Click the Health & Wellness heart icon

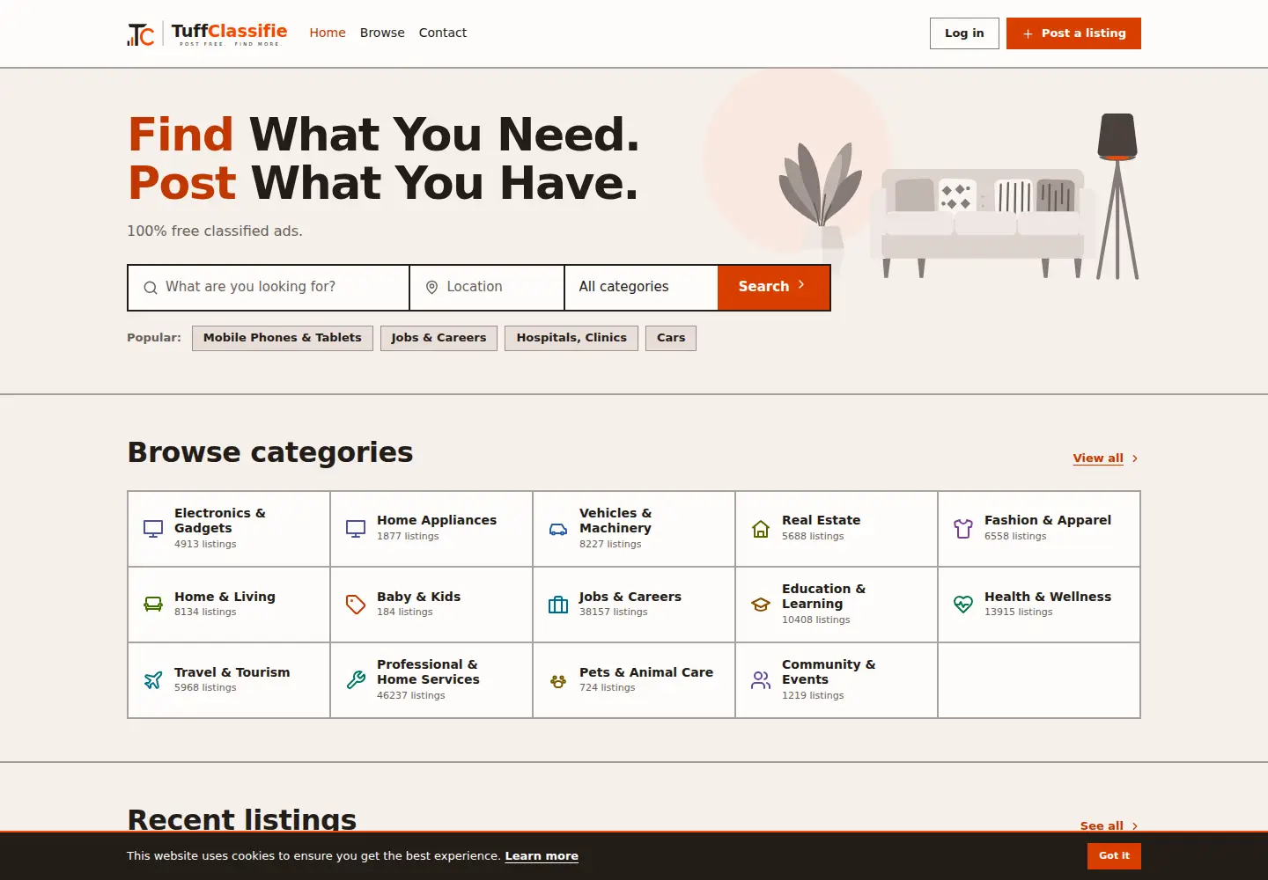coord(963,605)
